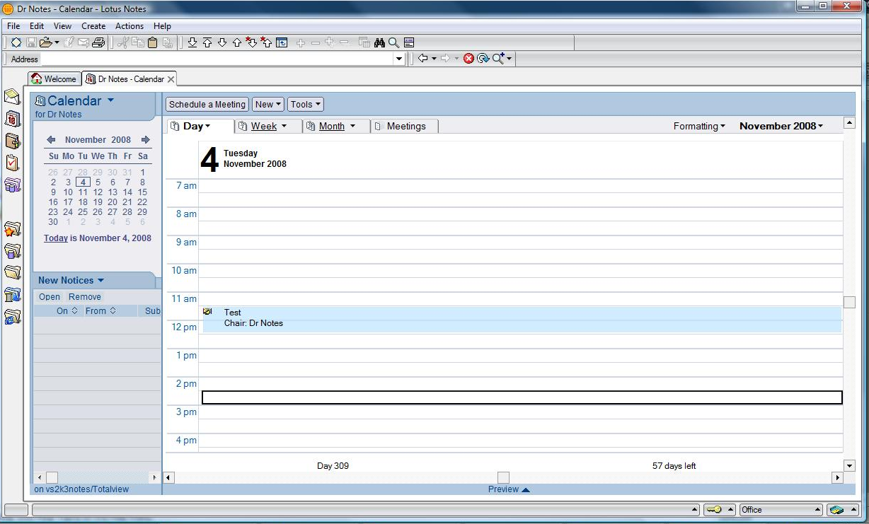Screen dimensions: 869x524
Task: Click the properties box toolbar icon
Action: pyautogui.click(x=409, y=42)
